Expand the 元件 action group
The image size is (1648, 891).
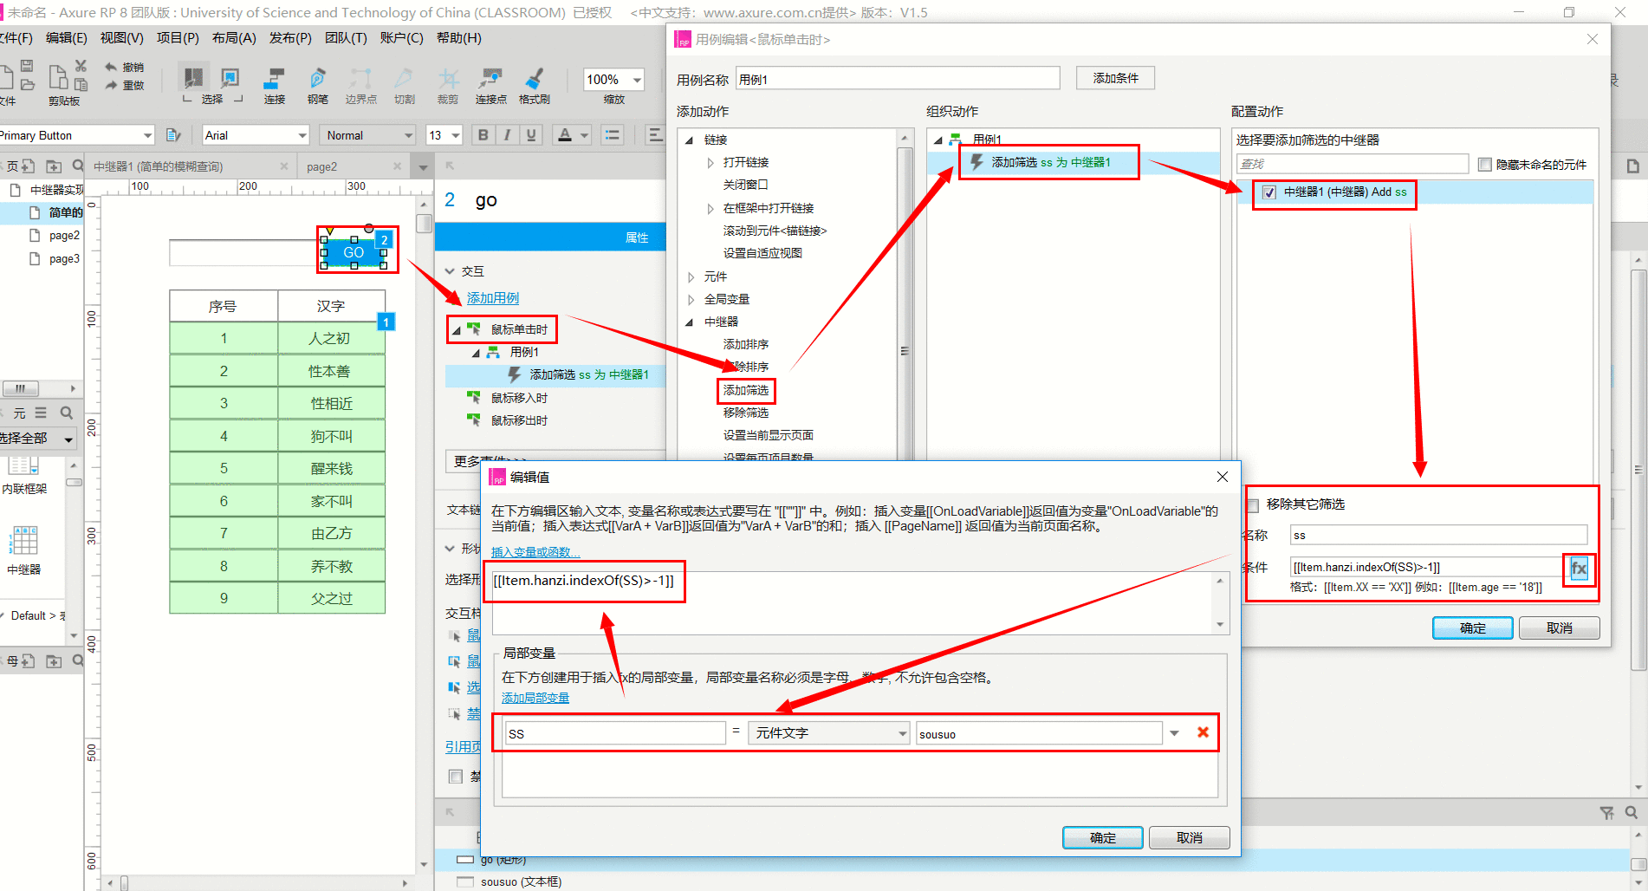[x=691, y=276]
